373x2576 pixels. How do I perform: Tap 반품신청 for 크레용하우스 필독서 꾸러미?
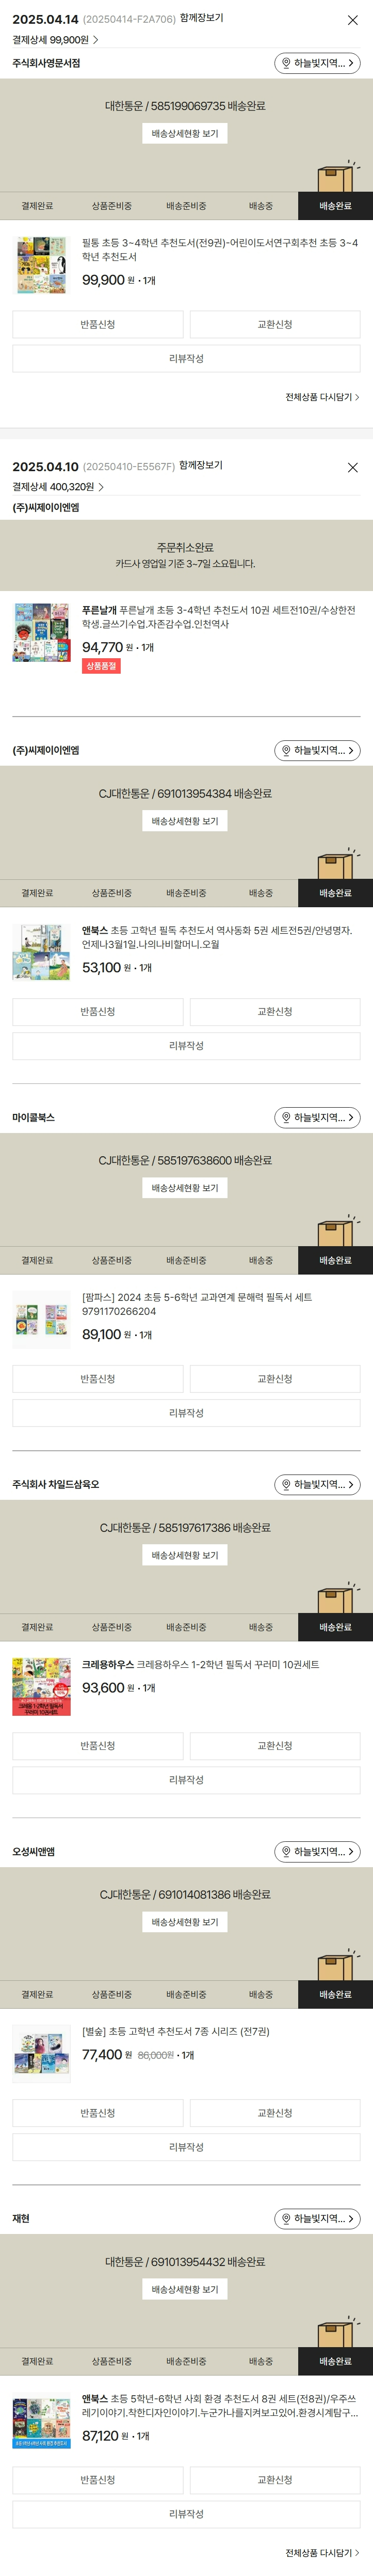coord(98,1745)
